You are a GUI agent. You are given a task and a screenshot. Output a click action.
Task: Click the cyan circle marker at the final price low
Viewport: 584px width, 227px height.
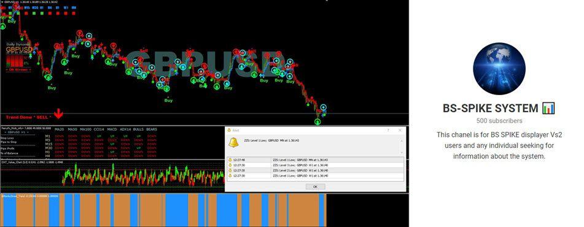(x=323, y=107)
